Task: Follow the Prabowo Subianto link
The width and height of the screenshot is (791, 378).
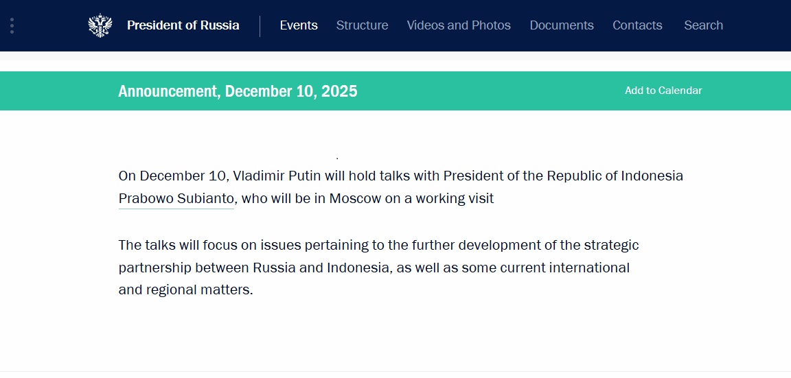Action: [176, 199]
